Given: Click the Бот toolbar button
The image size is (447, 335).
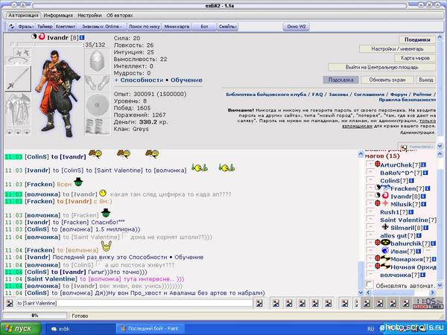Looking at the screenshot, I should click(x=204, y=27).
